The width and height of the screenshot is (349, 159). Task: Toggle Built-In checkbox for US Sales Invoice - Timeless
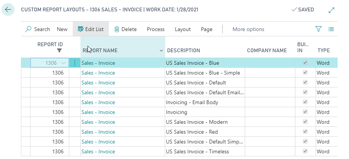pyautogui.click(x=305, y=151)
